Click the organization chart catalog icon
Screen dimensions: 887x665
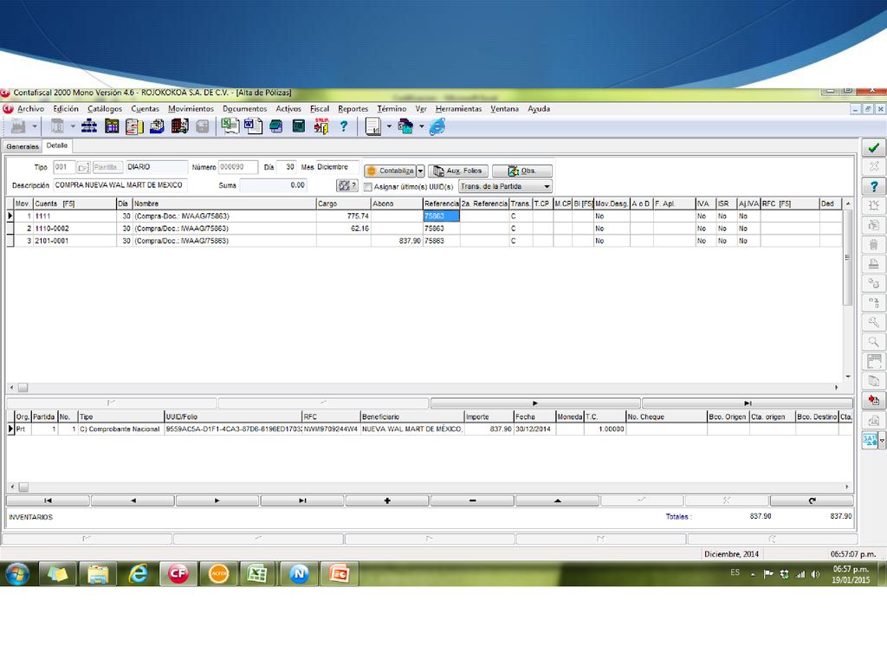click(89, 126)
